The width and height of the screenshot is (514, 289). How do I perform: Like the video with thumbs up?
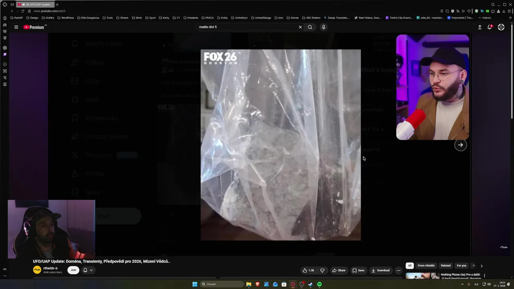pos(308,271)
